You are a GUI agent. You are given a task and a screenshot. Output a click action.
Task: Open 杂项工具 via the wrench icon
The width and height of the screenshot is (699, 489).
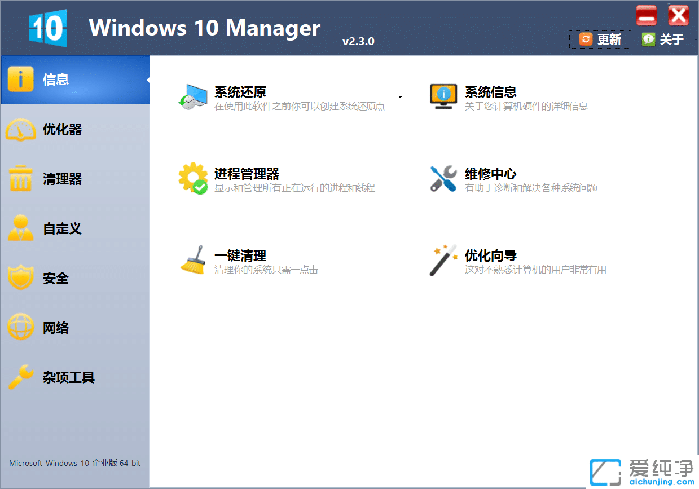tap(21, 377)
